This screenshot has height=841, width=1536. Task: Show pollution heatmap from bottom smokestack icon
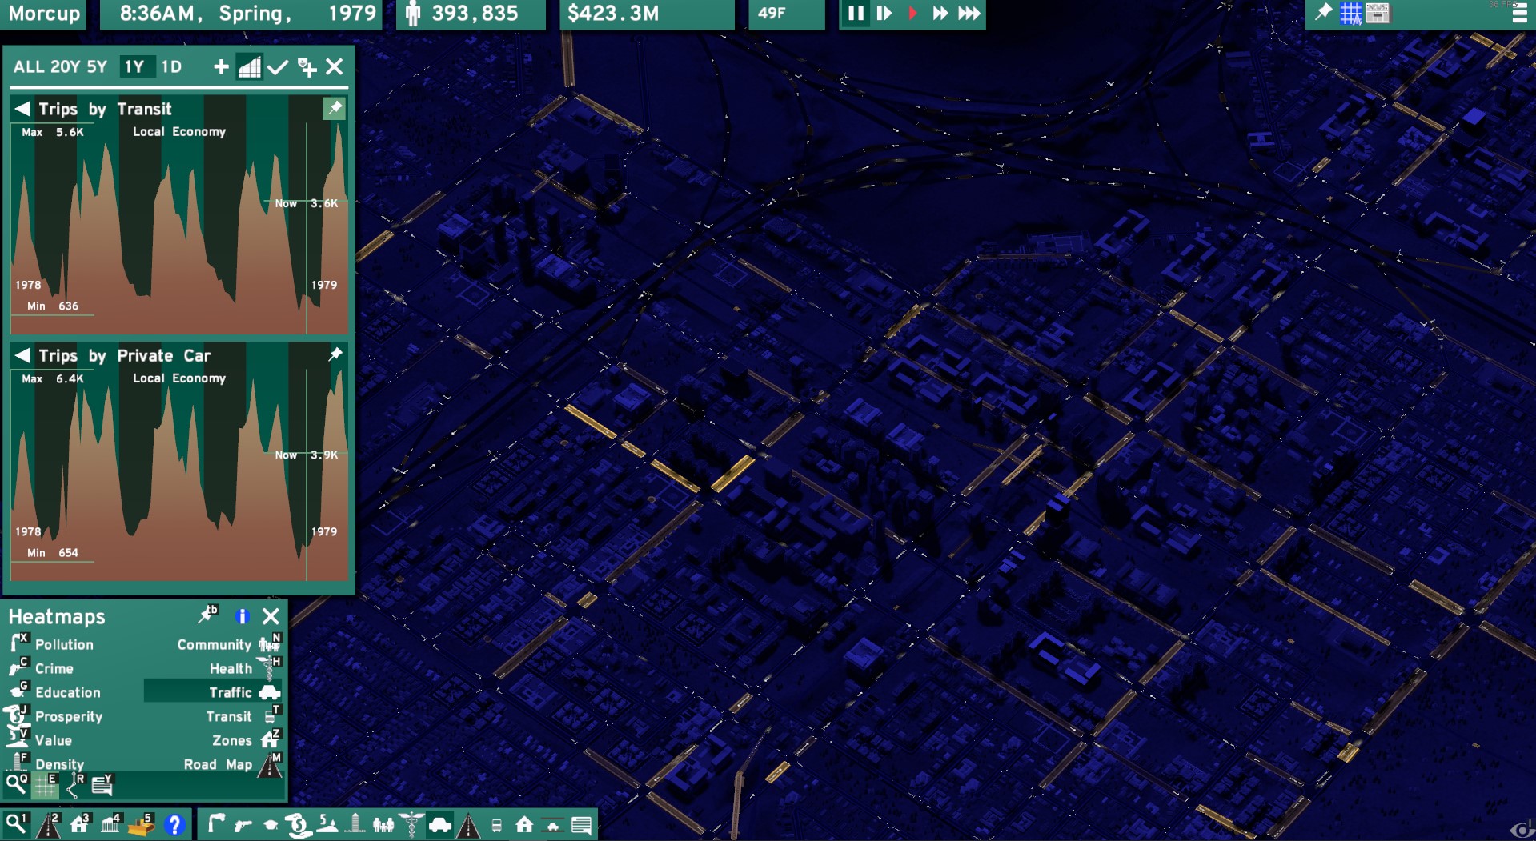pyautogui.click(x=216, y=823)
